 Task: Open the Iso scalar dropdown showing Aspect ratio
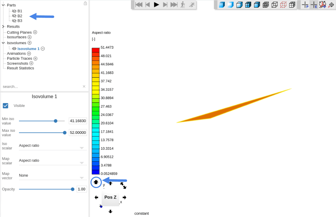pos(52,145)
